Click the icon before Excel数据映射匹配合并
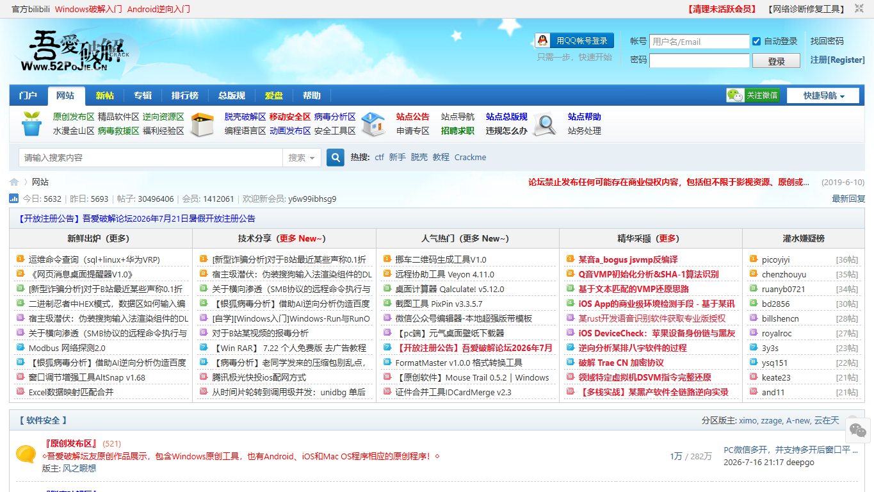The image size is (874, 492). pos(20,392)
